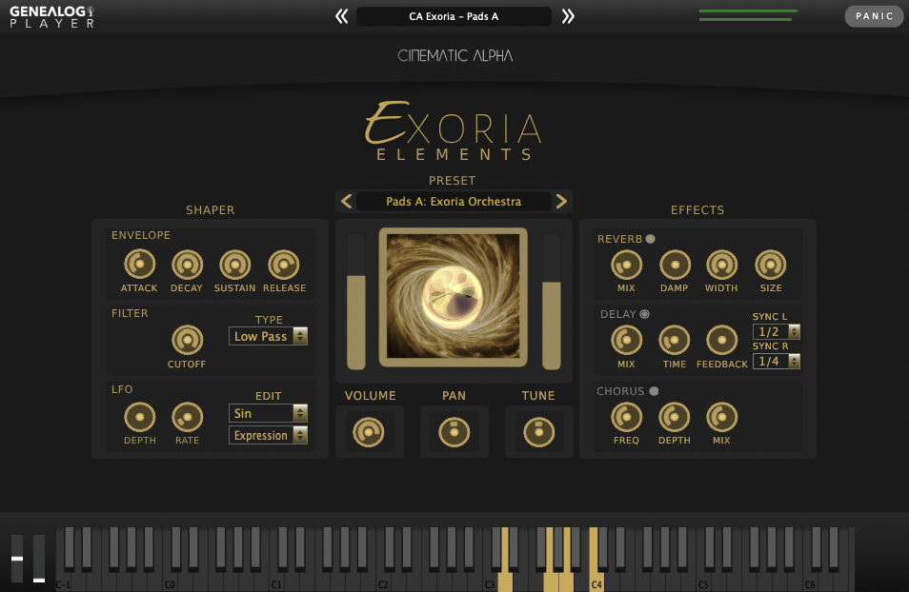909x592 pixels.
Task: Click the green output level meter
Action: pos(748,15)
